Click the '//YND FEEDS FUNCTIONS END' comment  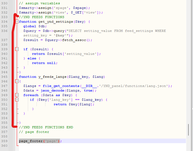pos(46,127)
